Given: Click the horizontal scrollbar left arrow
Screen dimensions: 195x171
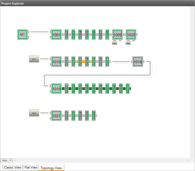Looking at the screenshot, I should [15, 160].
